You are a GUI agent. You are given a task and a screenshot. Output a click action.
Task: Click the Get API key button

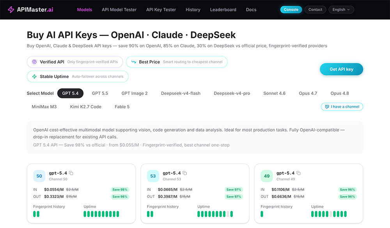coord(341,69)
